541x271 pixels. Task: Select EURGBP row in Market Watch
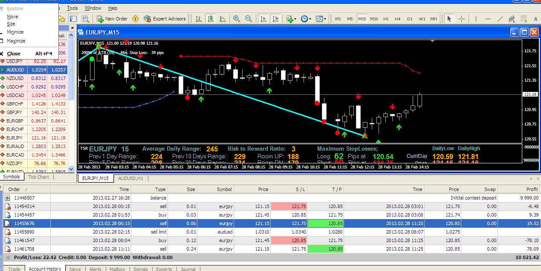(x=34, y=121)
